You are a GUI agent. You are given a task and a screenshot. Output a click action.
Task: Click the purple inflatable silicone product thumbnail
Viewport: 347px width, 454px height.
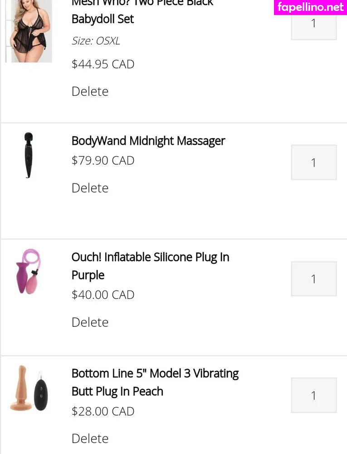coord(29,271)
